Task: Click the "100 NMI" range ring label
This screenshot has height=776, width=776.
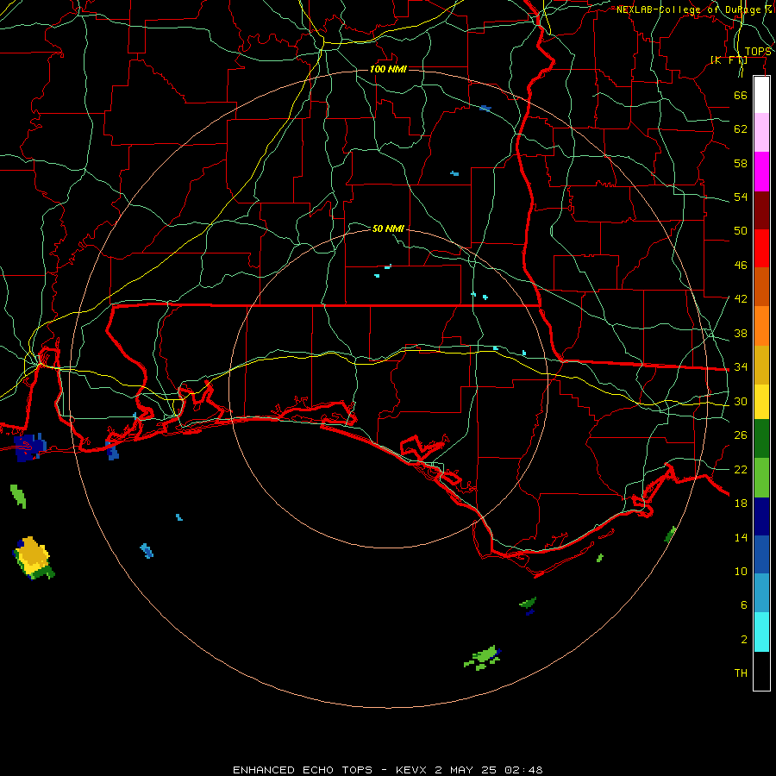Action: point(388,69)
